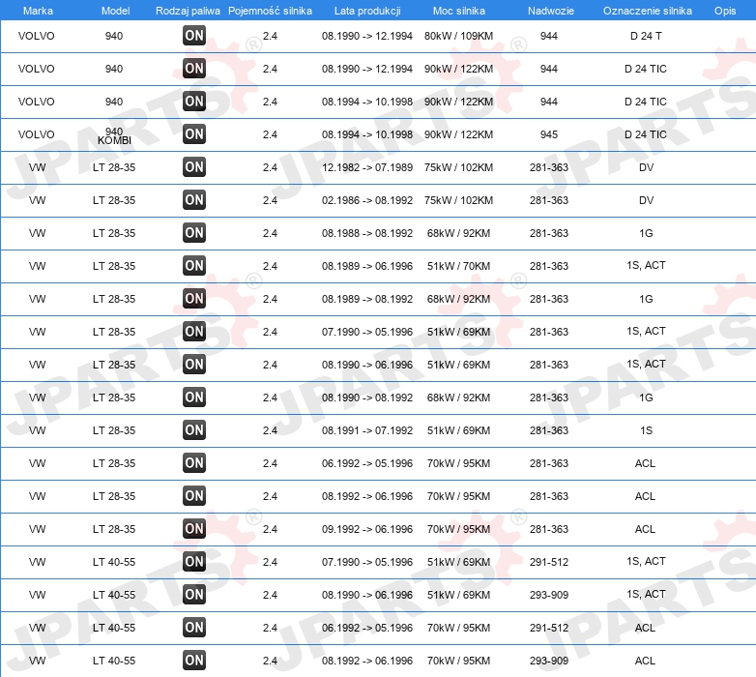Select 68kW / 92KM in 08.1989 row

[458, 299]
